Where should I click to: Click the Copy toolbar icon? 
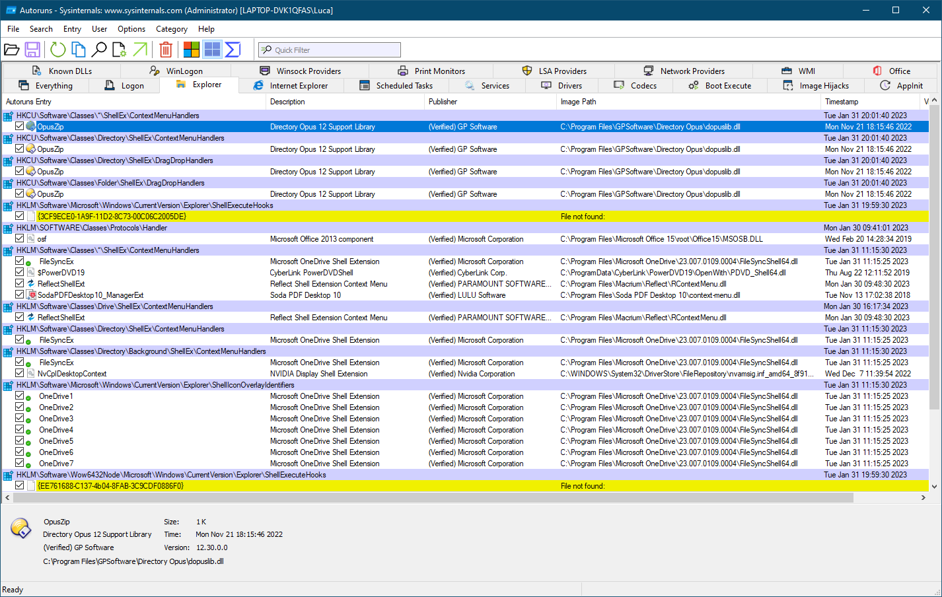click(x=79, y=50)
